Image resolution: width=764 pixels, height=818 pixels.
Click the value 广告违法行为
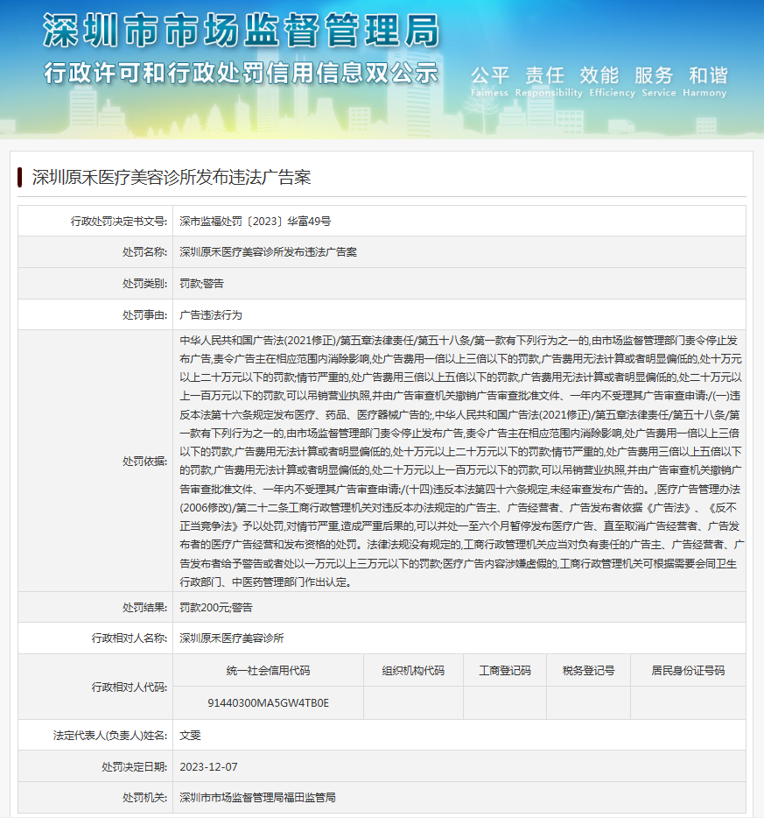(211, 314)
